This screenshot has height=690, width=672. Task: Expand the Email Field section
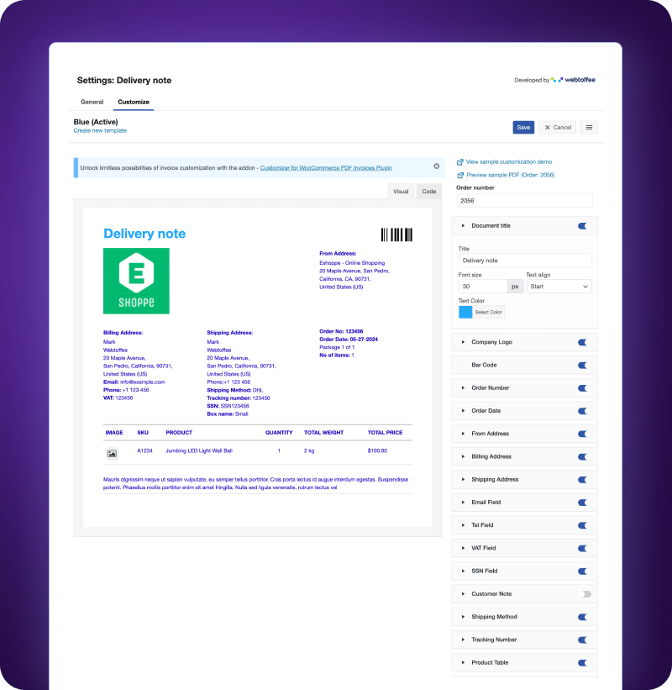pos(463,502)
